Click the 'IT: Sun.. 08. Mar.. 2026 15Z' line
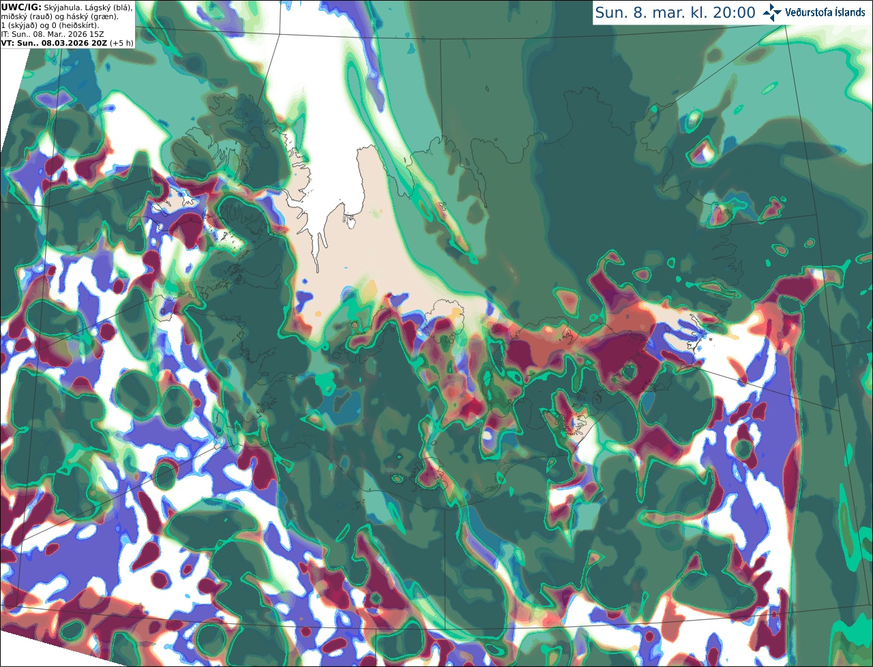The height and width of the screenshot is (667, 873). coord(53,34)
